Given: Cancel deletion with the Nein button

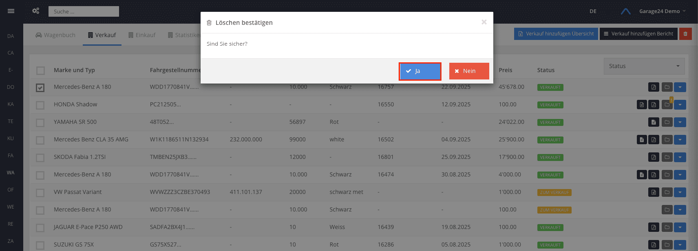Looking at the screenshot, I should tap(469, 71).
